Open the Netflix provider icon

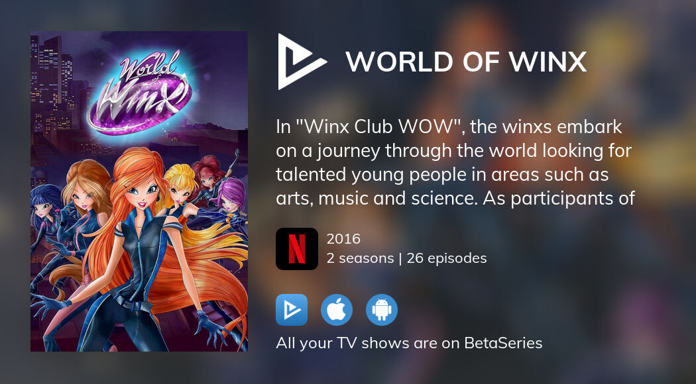click(x=296, y=249)
